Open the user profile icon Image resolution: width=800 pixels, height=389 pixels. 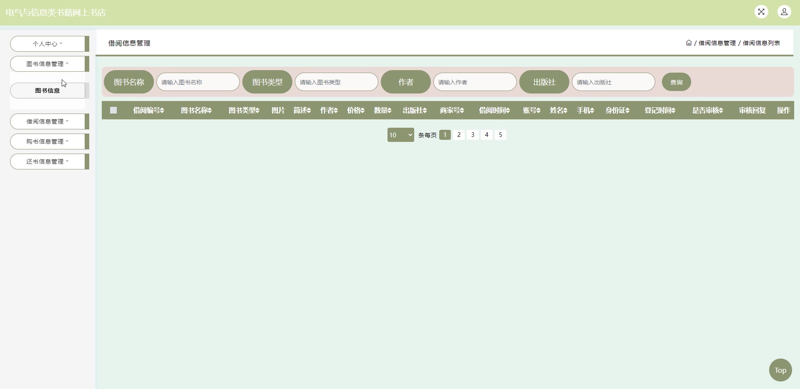click(x=784, y=12)
